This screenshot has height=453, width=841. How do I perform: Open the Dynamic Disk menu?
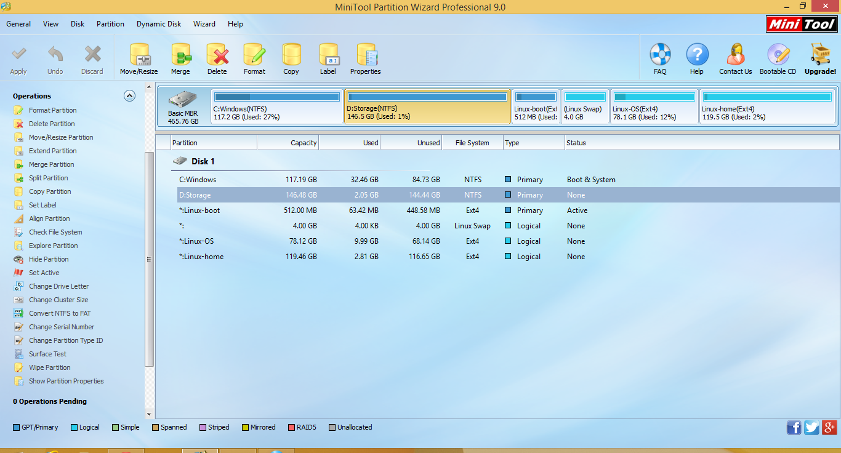159,24
